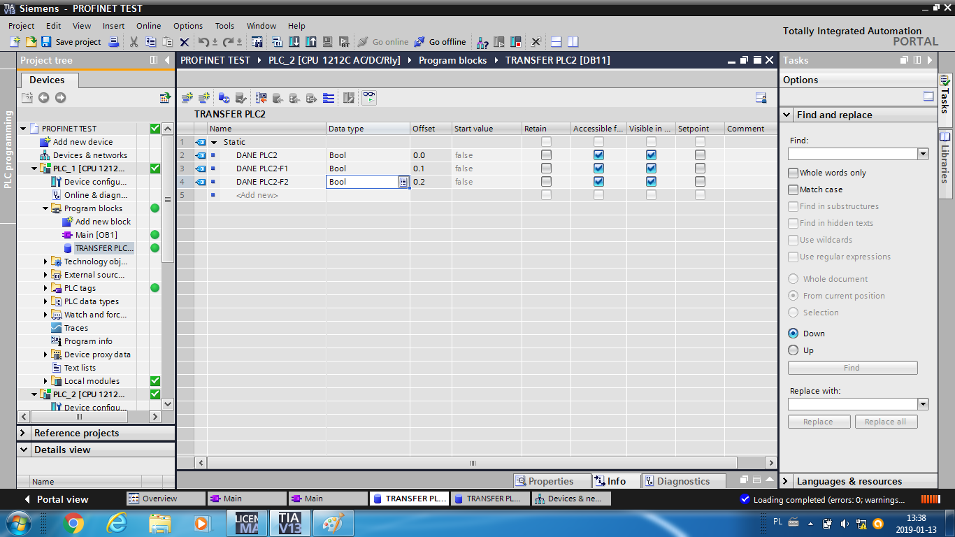The width and height of the screenshot is (955, 537).
Task: Click the Download to device icon
Action: [x=294, y=42]
